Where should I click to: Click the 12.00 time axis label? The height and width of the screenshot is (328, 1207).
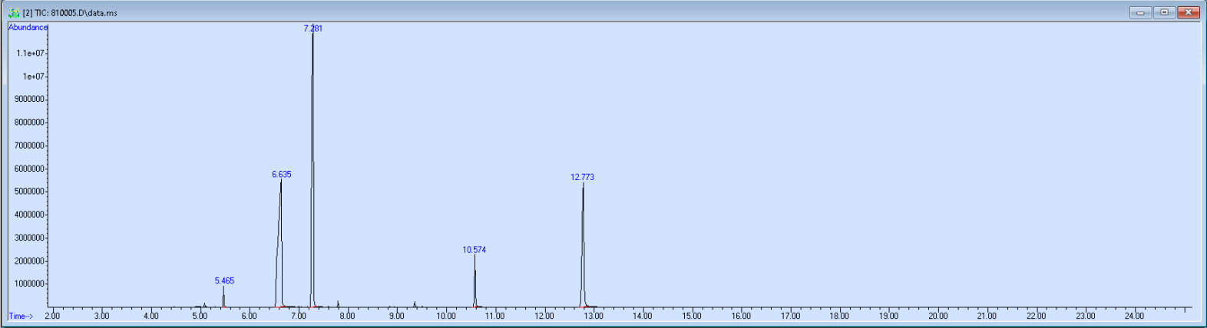(544, 316)
